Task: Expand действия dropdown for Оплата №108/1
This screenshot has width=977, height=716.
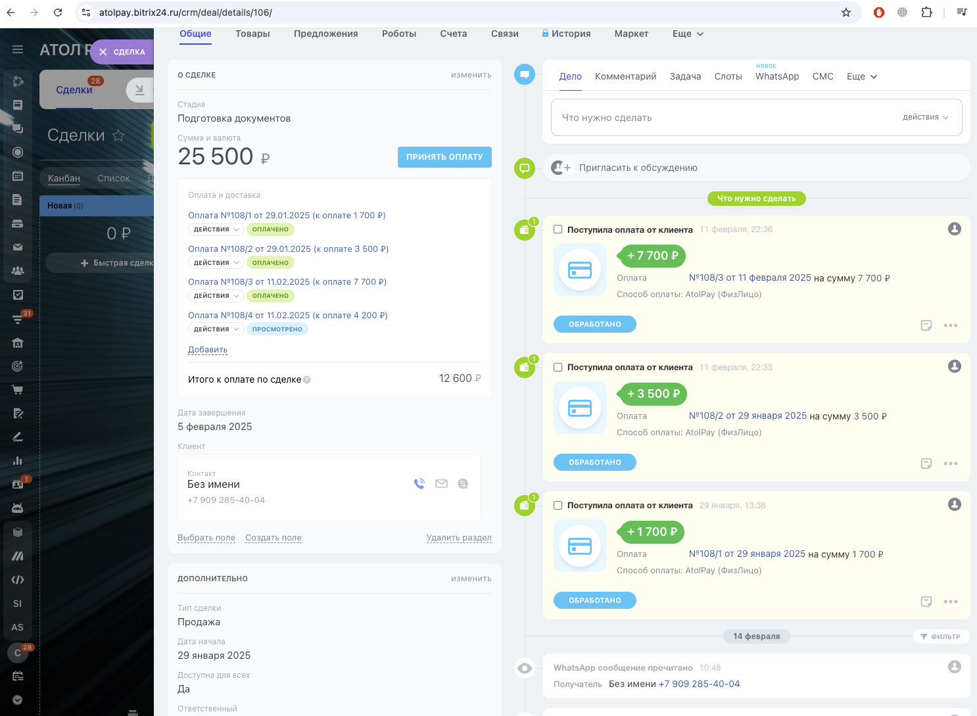Action: 216,229
